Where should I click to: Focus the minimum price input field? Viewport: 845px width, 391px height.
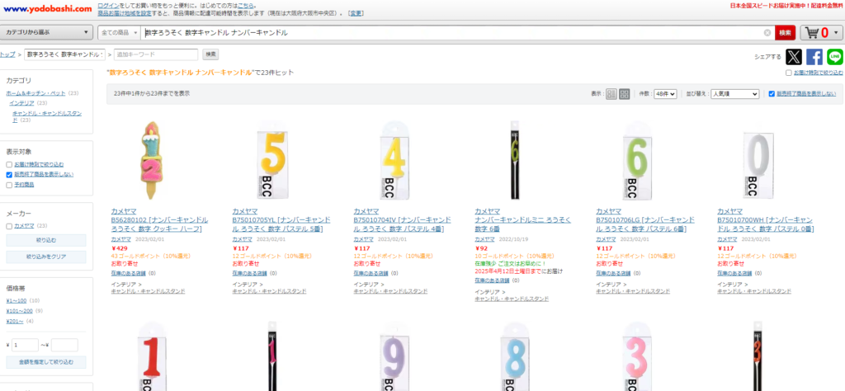tap(25, 345)
